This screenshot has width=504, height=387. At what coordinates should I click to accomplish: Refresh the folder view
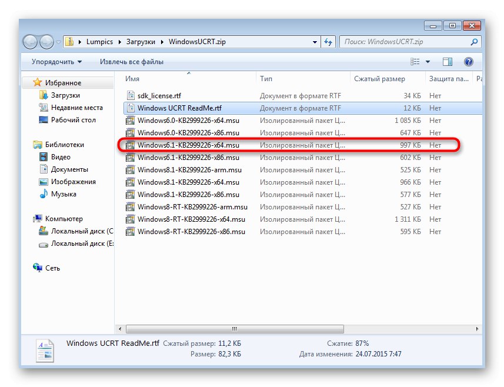point(328,42)
